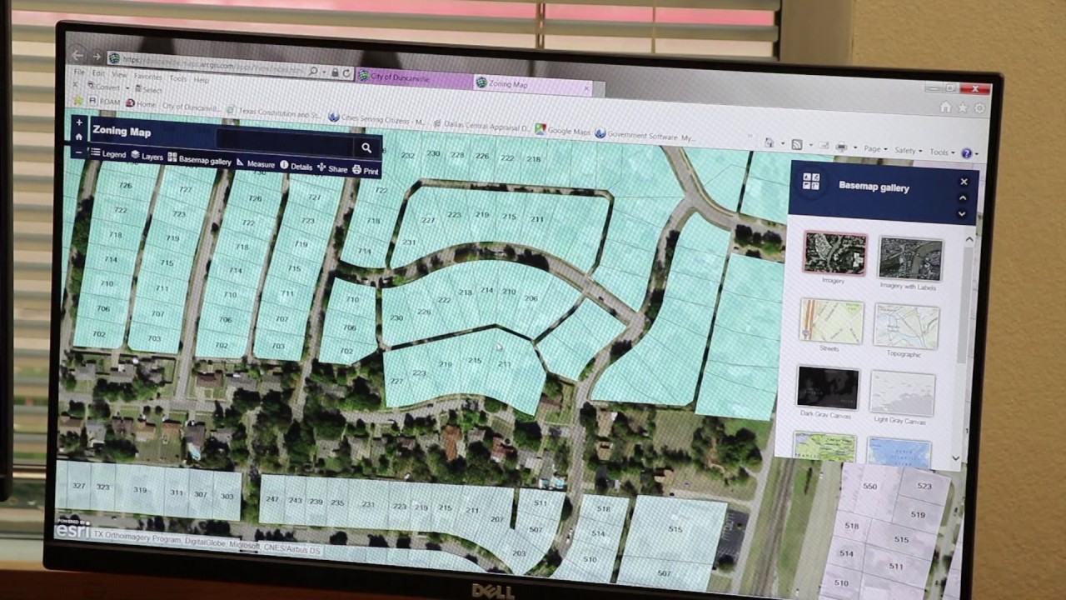Open the Edit menu

pyautogui.click(x=99, y=73)
